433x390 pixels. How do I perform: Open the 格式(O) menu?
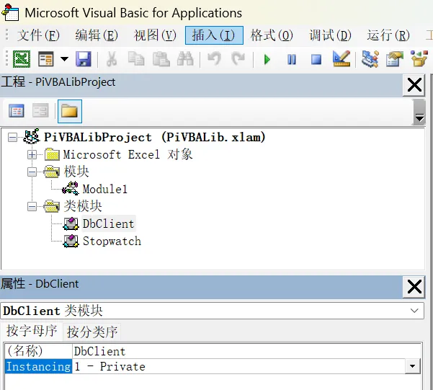272,35
